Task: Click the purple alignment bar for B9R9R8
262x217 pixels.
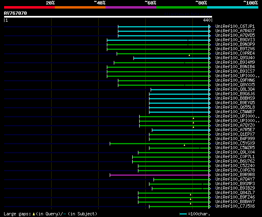Action: click(159, 175)
